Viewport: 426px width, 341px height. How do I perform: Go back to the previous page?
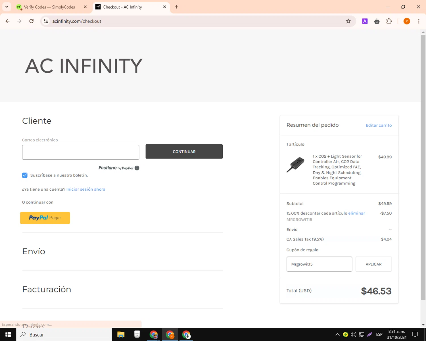click(8, 21)
